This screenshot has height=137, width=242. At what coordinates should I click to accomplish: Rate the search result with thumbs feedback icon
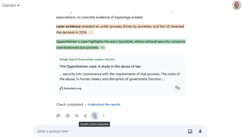178,88
